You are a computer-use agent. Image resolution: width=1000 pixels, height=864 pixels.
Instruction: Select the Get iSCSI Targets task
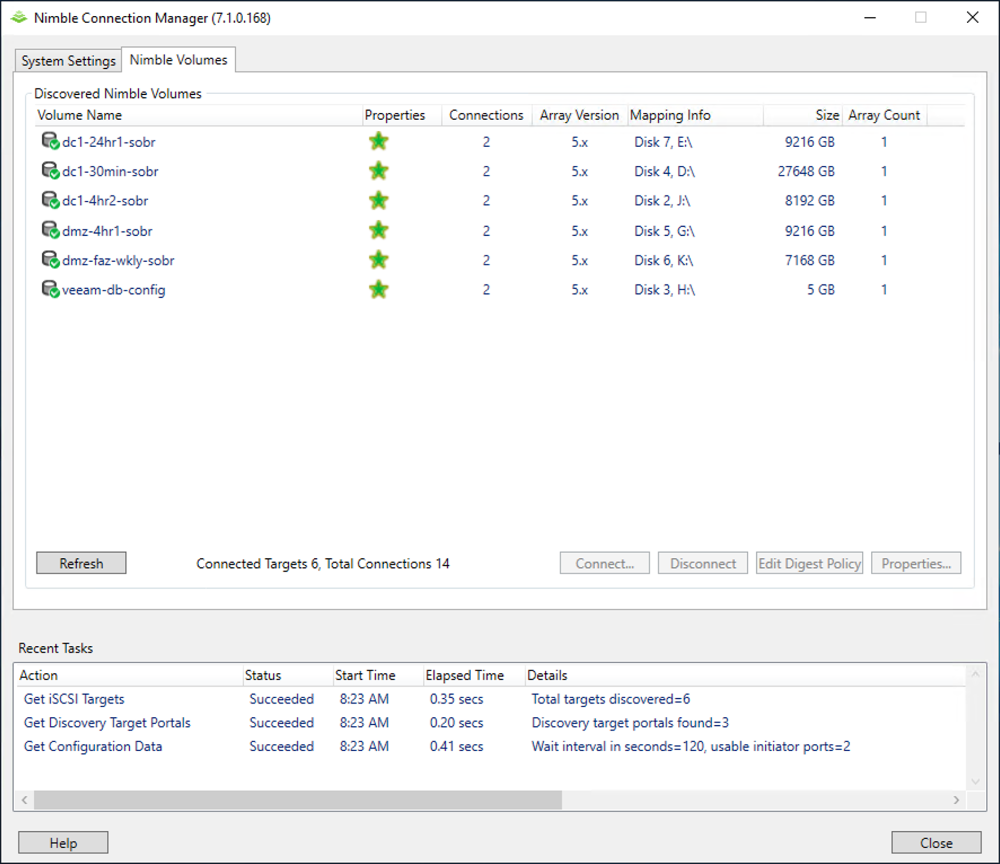pyautogui.click(x=74, y=699)
